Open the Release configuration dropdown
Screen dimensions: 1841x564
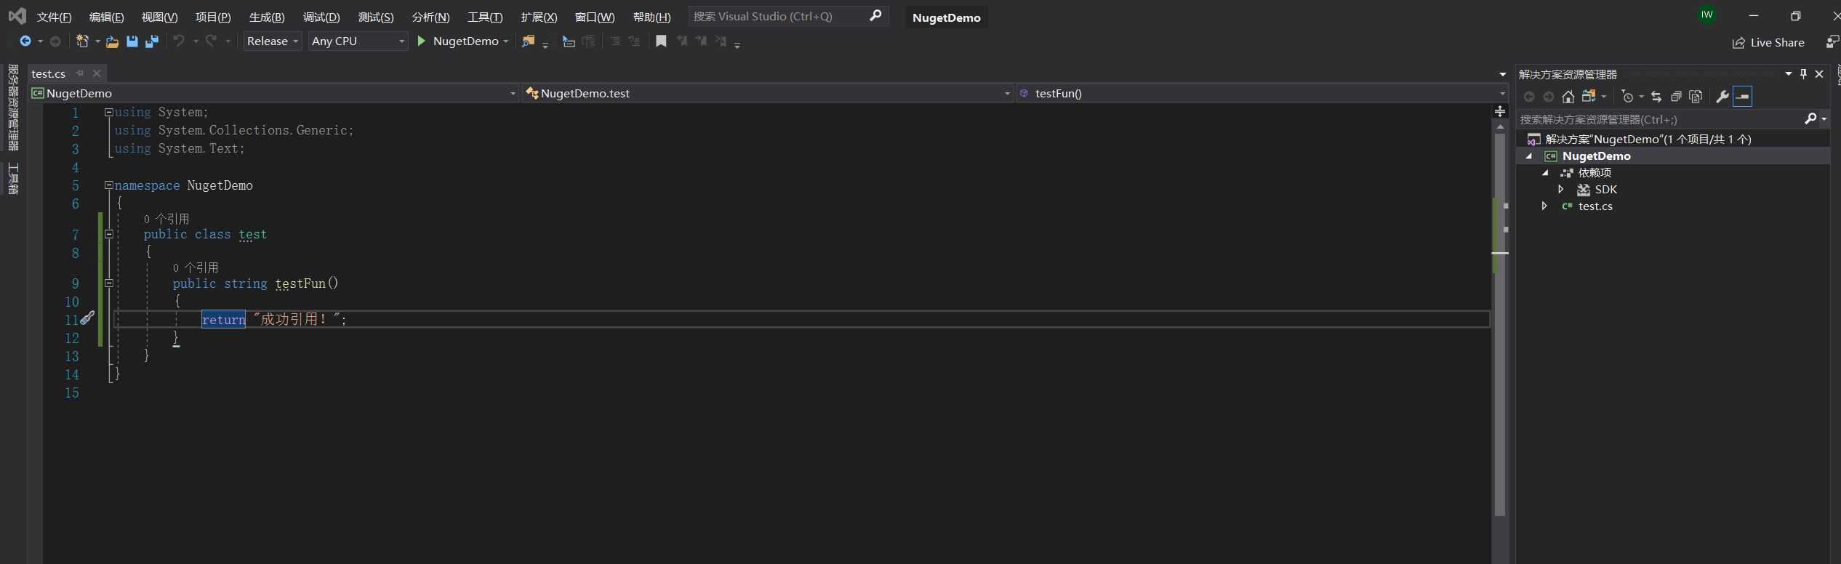coord(273,41)
